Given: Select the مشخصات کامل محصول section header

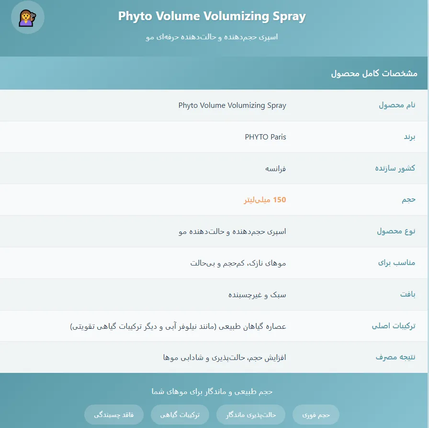Looking at the screenshot, I should point(374,73).
